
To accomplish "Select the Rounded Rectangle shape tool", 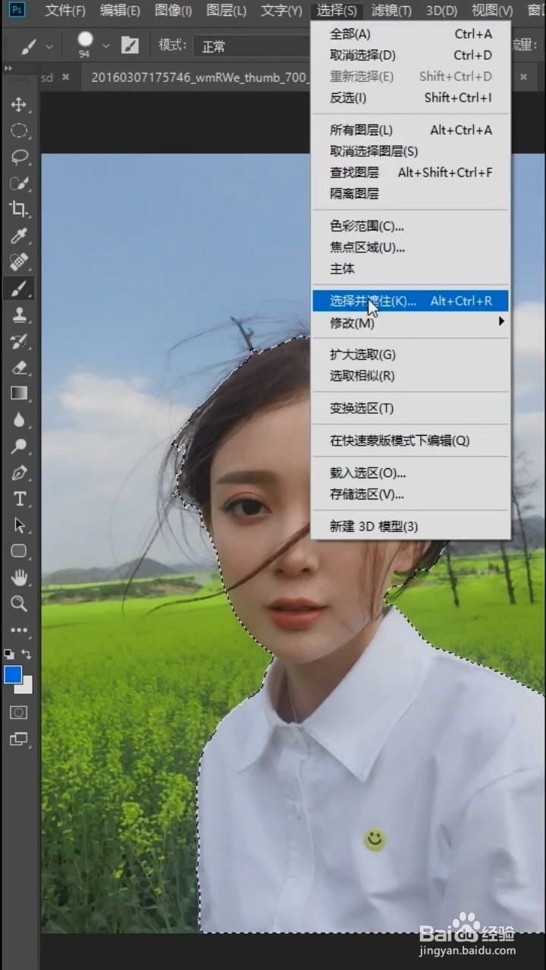I will pyautogui.click(x=19, y=551).
